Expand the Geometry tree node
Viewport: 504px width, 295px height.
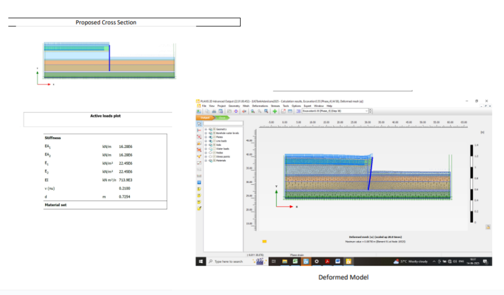(205, 128)
